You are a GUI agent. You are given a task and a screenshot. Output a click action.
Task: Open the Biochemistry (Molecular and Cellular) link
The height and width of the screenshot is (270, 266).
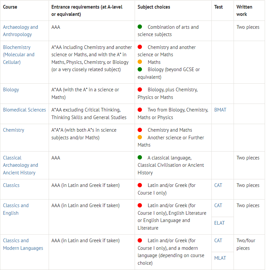click(x=19, y=55)
